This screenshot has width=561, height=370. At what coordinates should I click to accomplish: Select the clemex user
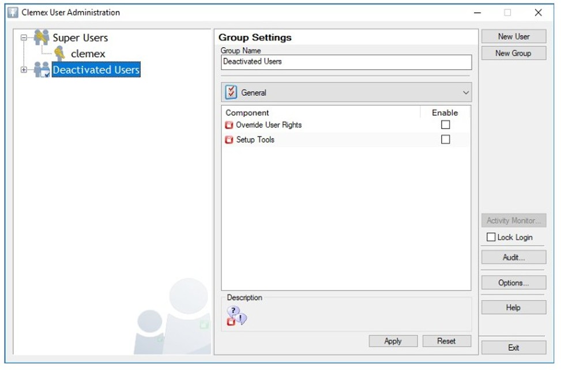(88, 54)
